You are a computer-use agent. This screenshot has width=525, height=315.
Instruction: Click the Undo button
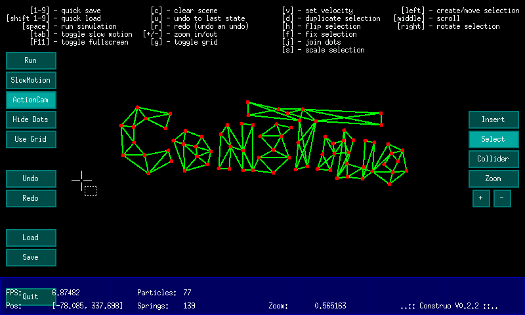click(x=31, y=178)
